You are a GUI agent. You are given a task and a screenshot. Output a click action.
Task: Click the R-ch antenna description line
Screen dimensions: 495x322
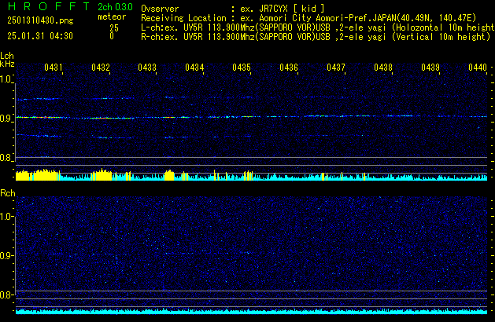coord(316,37)
